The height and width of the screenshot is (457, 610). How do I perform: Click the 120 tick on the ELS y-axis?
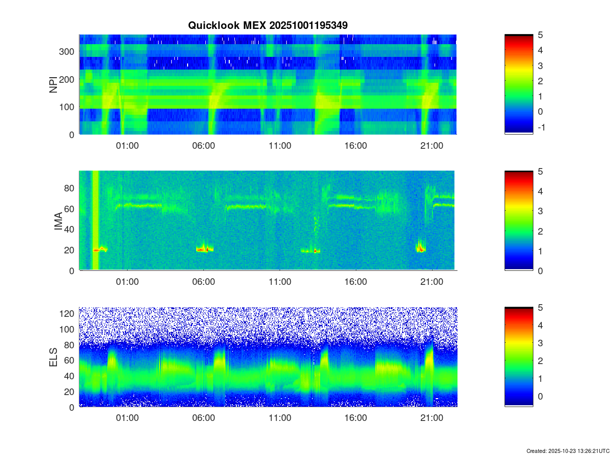(x=68, y=313)
